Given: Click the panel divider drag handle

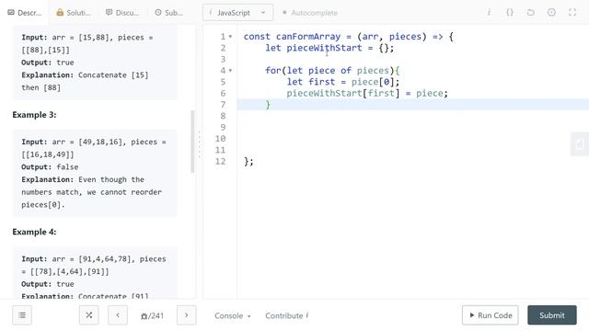Looking at the screenshot, I should point(200,144).
